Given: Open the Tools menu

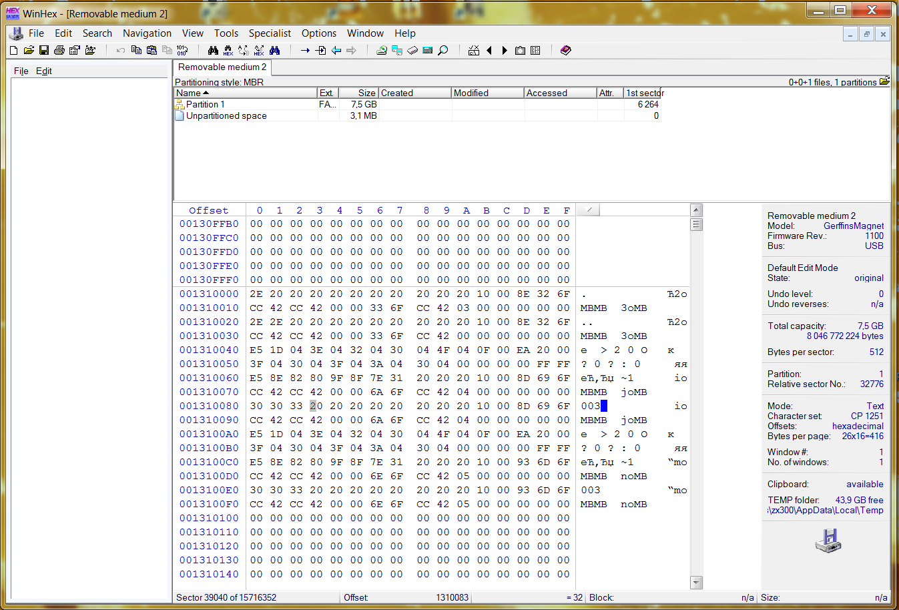Looking at the screenshot, I should [226, 33].
